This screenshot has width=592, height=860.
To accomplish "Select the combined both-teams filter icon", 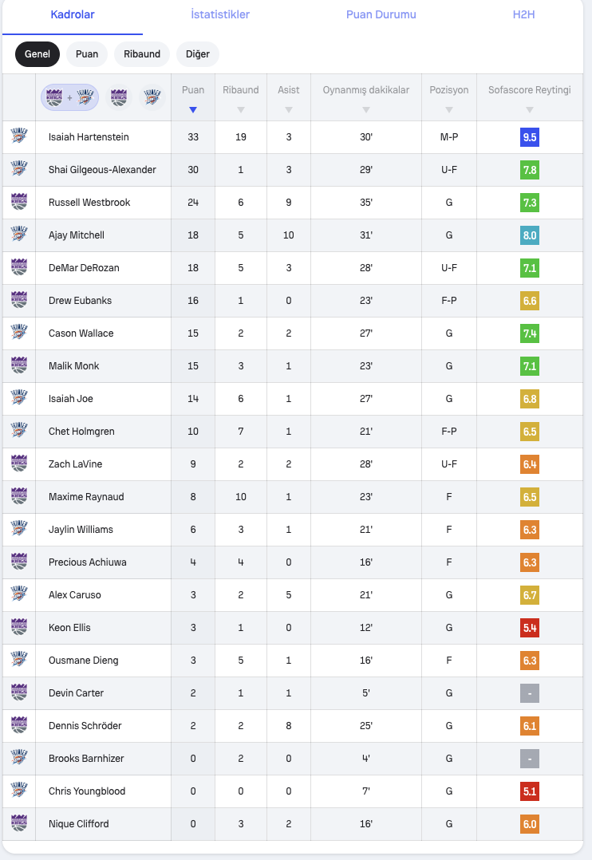I will click(69, 97).
